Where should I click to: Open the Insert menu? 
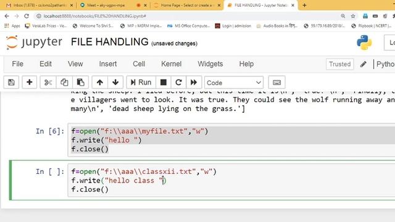[x=108, y=64]
